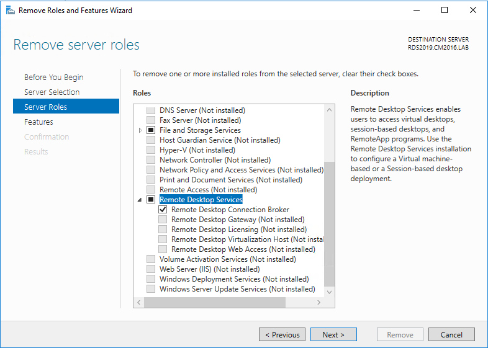
Task: Click the Remote Desktop Gateway checkbox
Action: (x=163, y=220)
